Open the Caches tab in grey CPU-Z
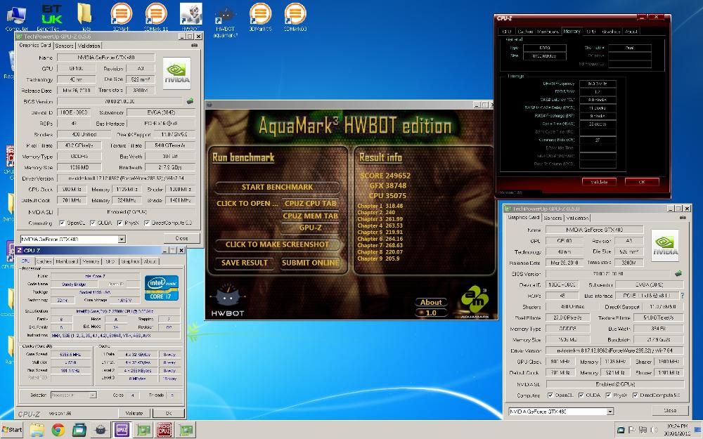Viewport: 703px width, 439px height. 44,261
